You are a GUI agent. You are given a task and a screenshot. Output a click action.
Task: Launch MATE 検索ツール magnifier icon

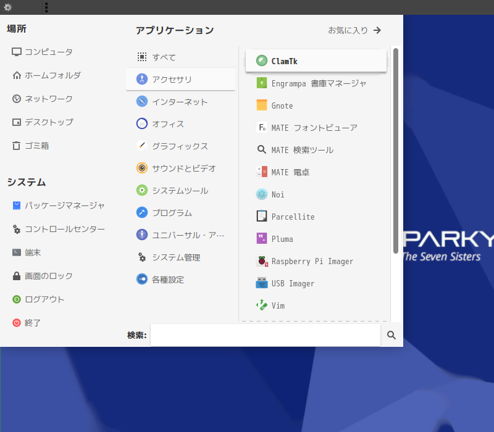261,150
